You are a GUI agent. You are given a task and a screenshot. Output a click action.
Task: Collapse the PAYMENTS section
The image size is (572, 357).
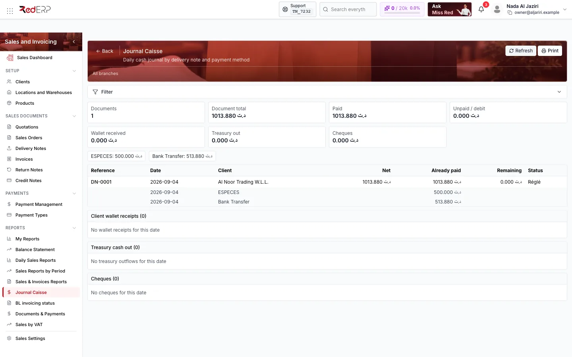click(x=74, y=194)
